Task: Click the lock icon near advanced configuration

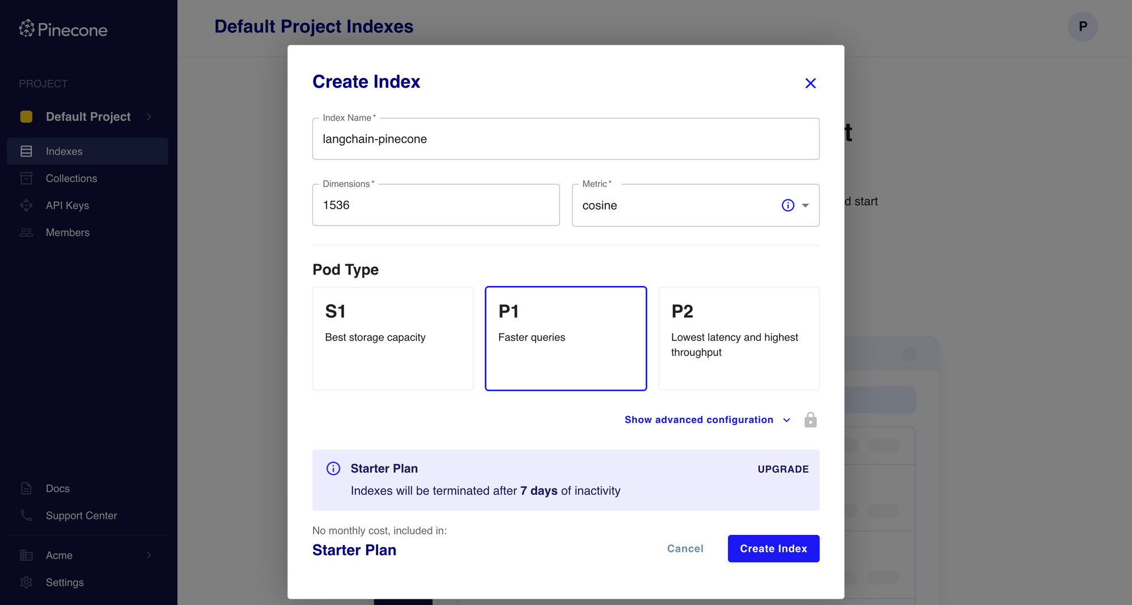Action: click(811, 420)
